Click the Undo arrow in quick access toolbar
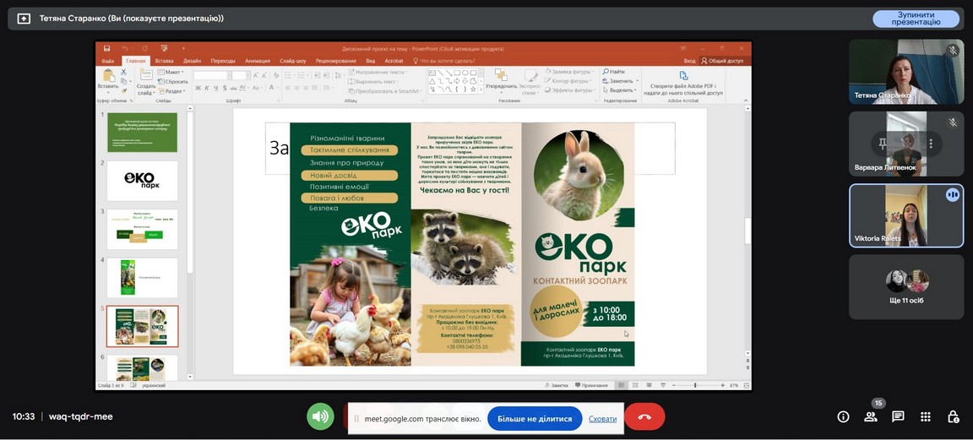The height and width of the screenshot is (440, 973). coord(125,48)
